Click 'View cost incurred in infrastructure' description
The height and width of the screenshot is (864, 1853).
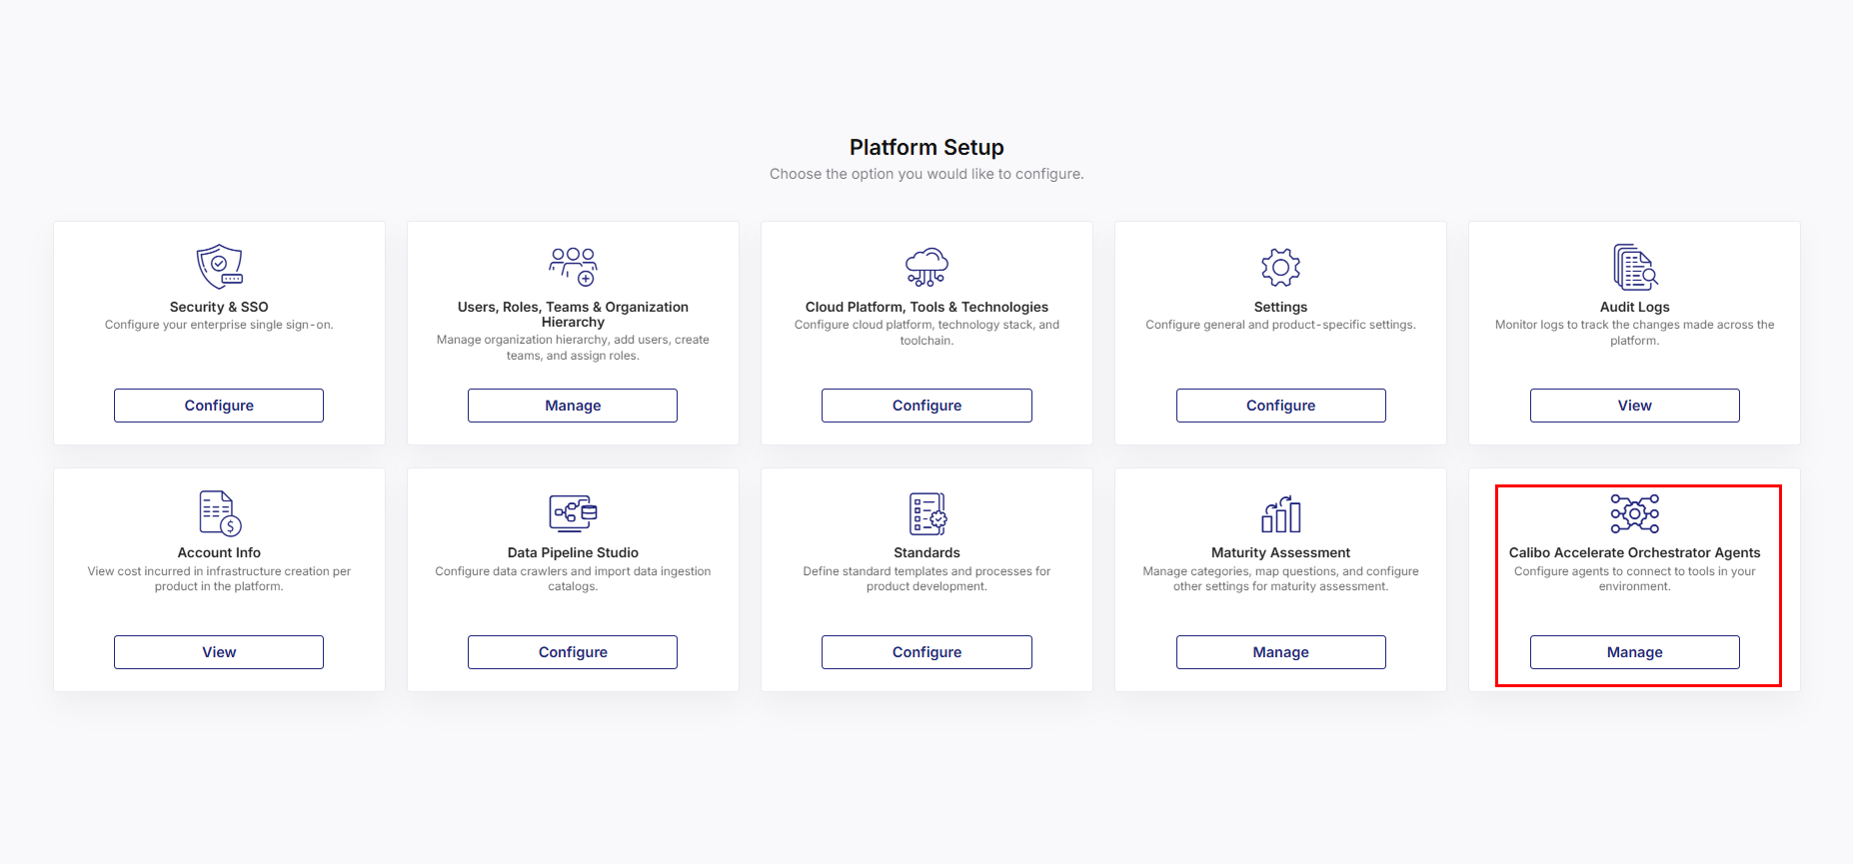(219, 579)
